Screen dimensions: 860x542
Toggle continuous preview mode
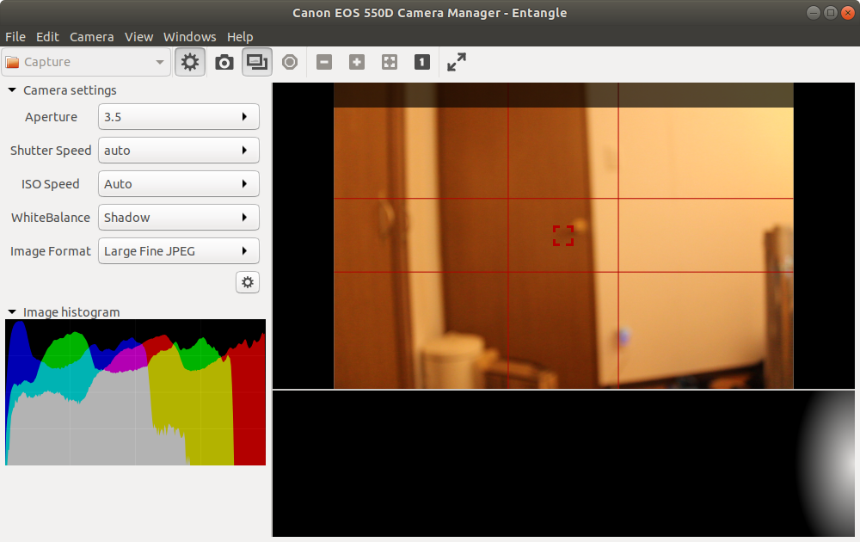[x=257, y=62]
